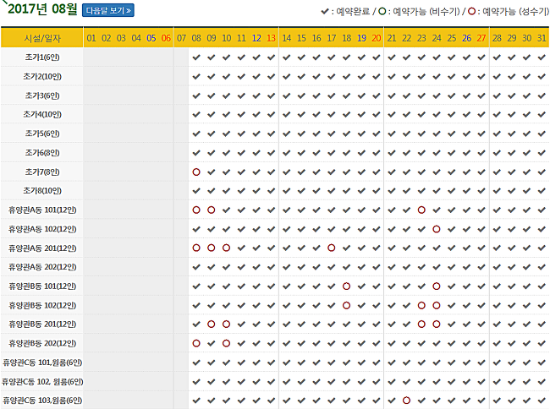The image size is (550, 409).
Task: Click the 초가2(10인) facility row label
Action: [42, 76]
